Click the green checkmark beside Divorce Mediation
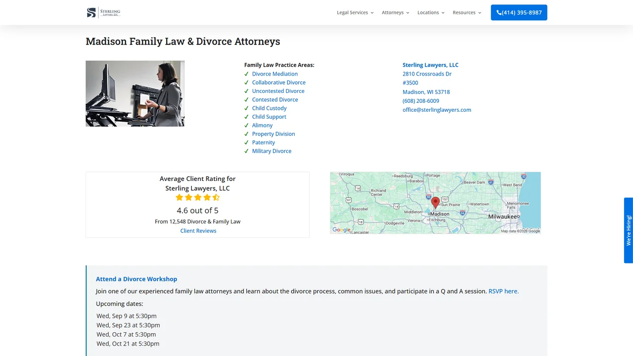The image size is (633, 356). click(246, 74)
